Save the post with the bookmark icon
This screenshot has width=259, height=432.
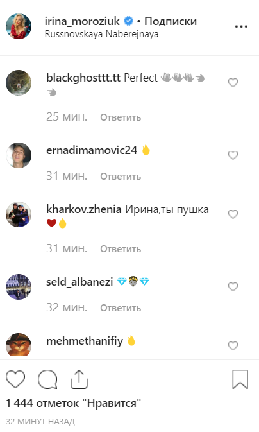240,379
